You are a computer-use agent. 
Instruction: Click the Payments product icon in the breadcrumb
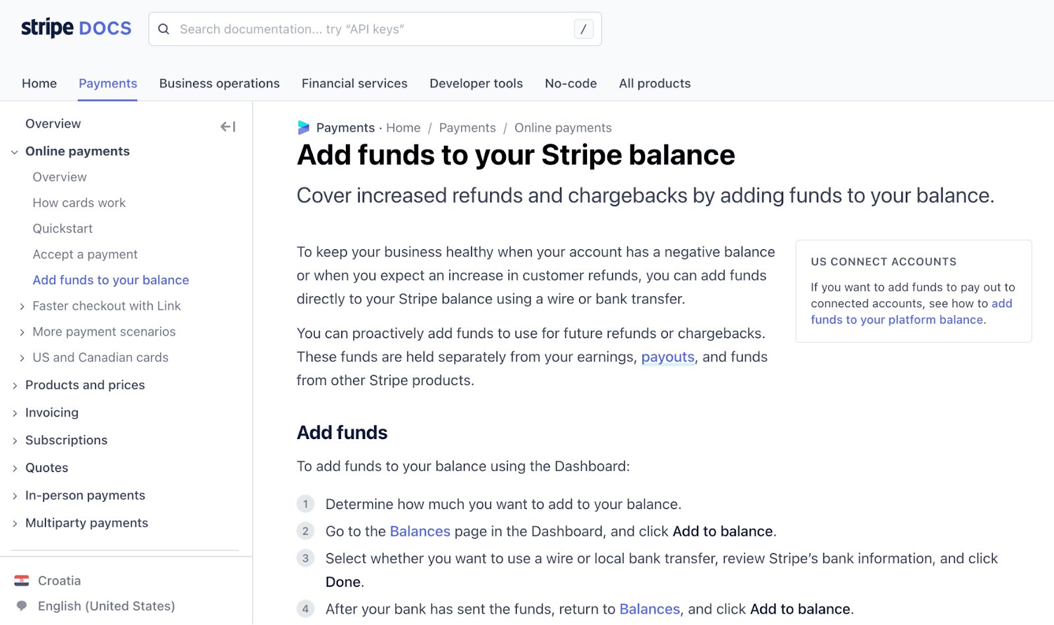(x=304, y=127)
